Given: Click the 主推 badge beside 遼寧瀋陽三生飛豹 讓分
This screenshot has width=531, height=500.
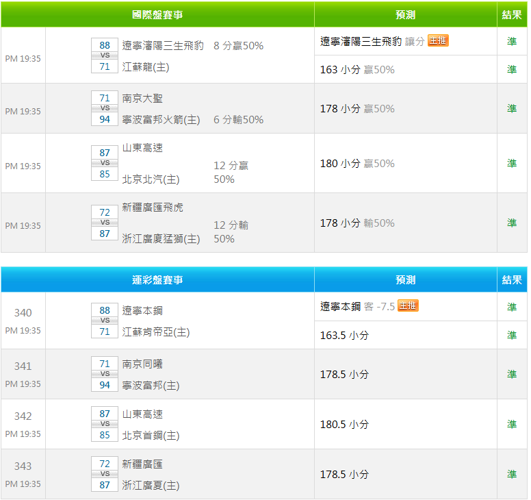Looking at the screenshot, I should click(438, 41).
